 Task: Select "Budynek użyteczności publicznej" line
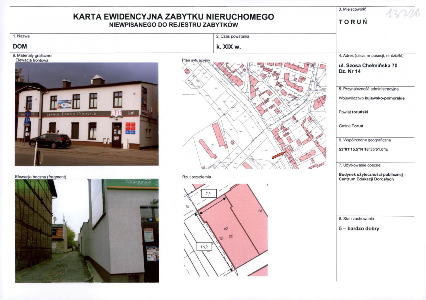pos(372,175)
